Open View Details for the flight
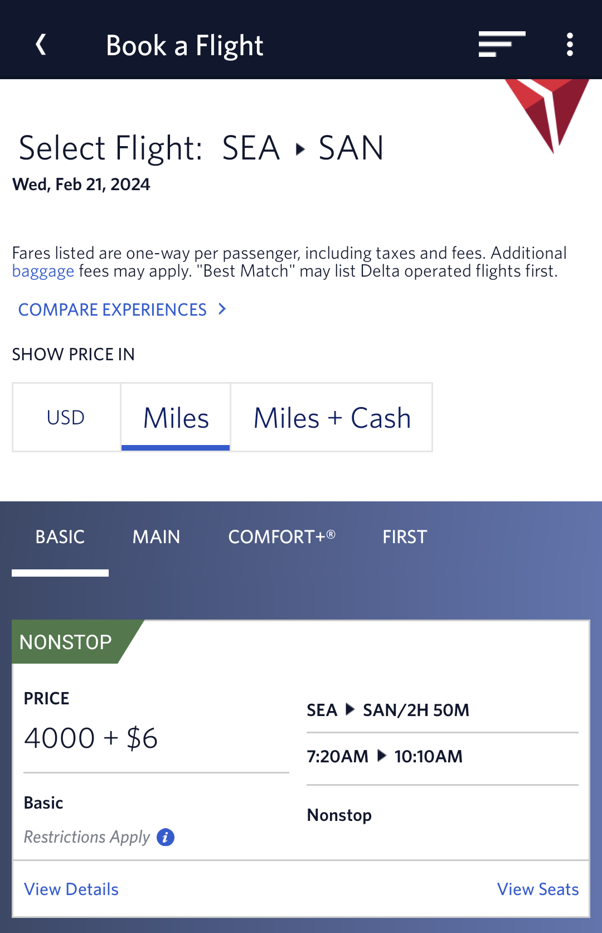The width and height of the screenshot is (602, 933). 71,889
